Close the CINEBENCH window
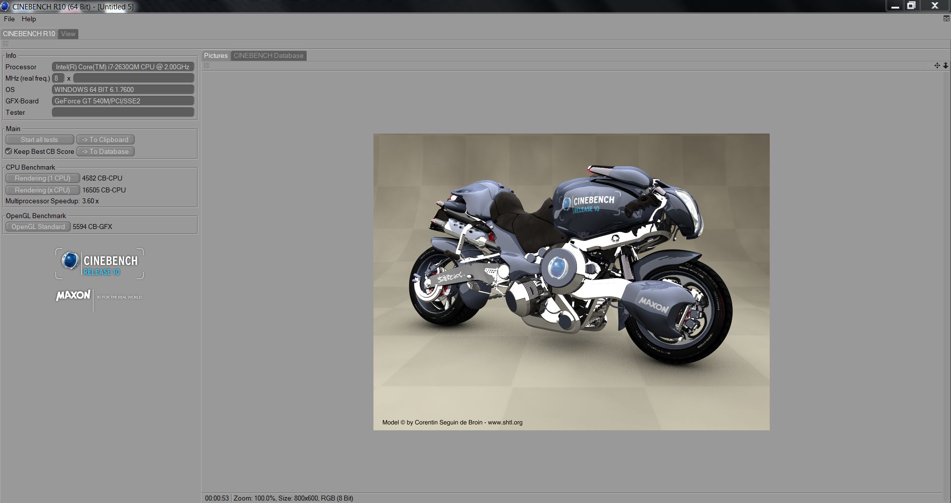Viewport: 951px width, 503px height. pyautogui.click(x=935, y=6)
